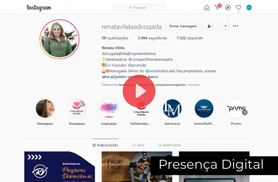Open direct messages inbox icon
The width and height of the screenshot is (278, 182).
pos(217,8)
